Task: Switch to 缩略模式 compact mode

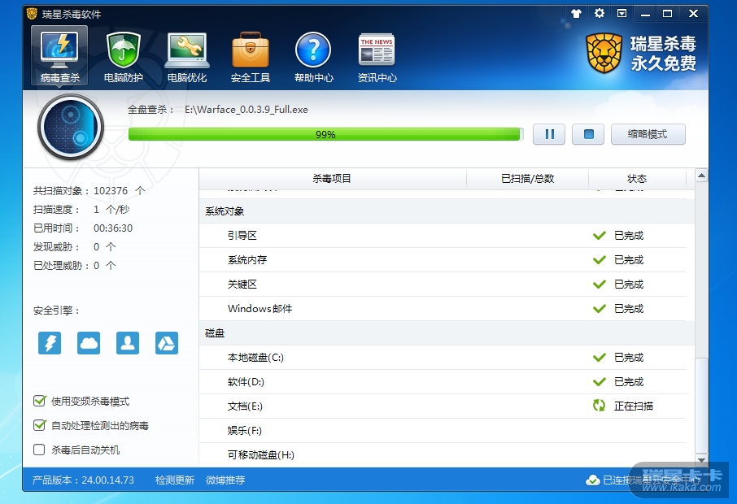Action: pyautogui.click(x=648, y=134)
